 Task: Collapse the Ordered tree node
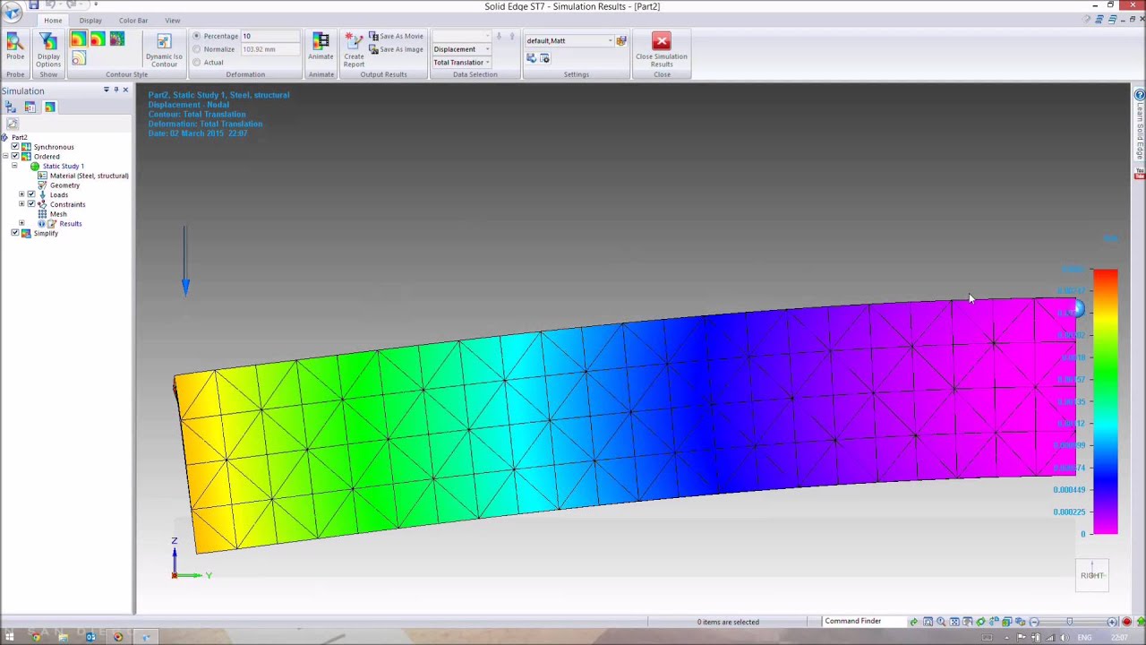click(5, 157)
